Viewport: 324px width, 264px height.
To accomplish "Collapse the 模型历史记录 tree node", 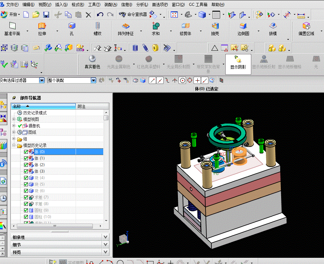I will click(x=14, y=145).
